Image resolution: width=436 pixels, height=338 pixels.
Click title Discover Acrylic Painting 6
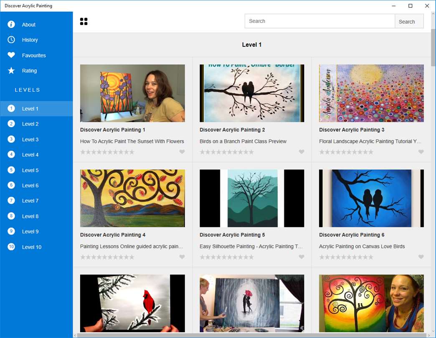pos(352,235)
